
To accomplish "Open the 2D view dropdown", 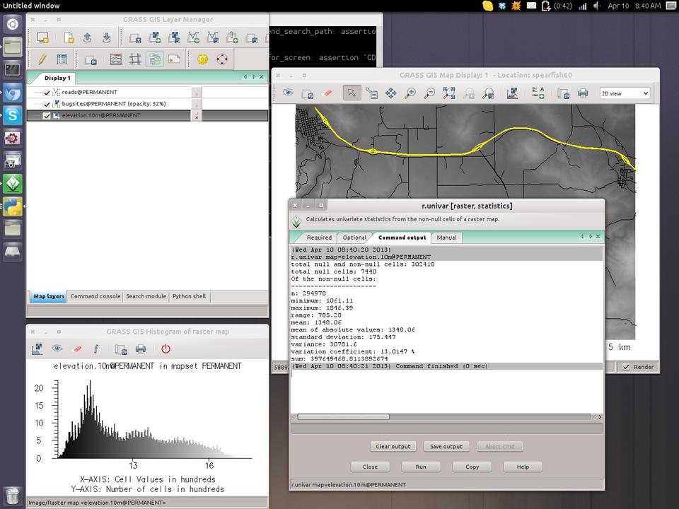I will coord(625,93).
